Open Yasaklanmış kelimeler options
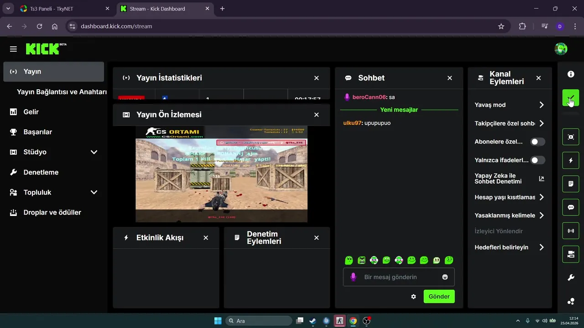This screenshot has height=328, width=584. (x=510, y=215)
